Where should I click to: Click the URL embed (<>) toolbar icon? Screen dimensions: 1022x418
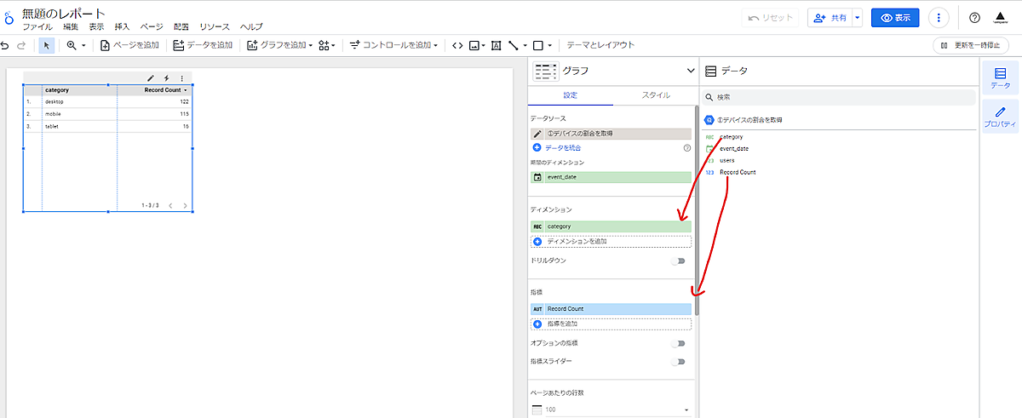pyautogui.click(x=457, y=45)
